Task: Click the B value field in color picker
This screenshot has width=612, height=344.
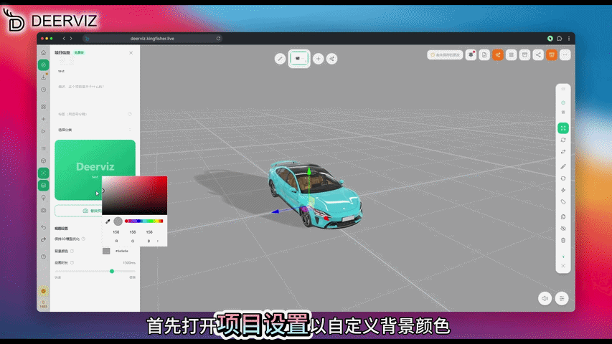Action: click(149, 232)
